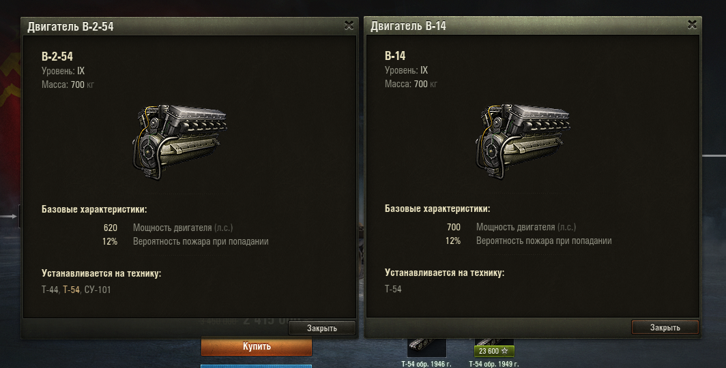
Task: Click the green 23 600 experience badge
Action: coord(494,351)
